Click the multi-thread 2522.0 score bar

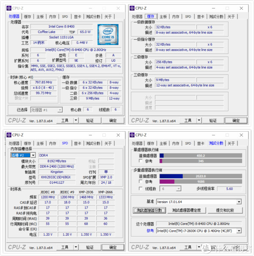click(x=201, y=176)
